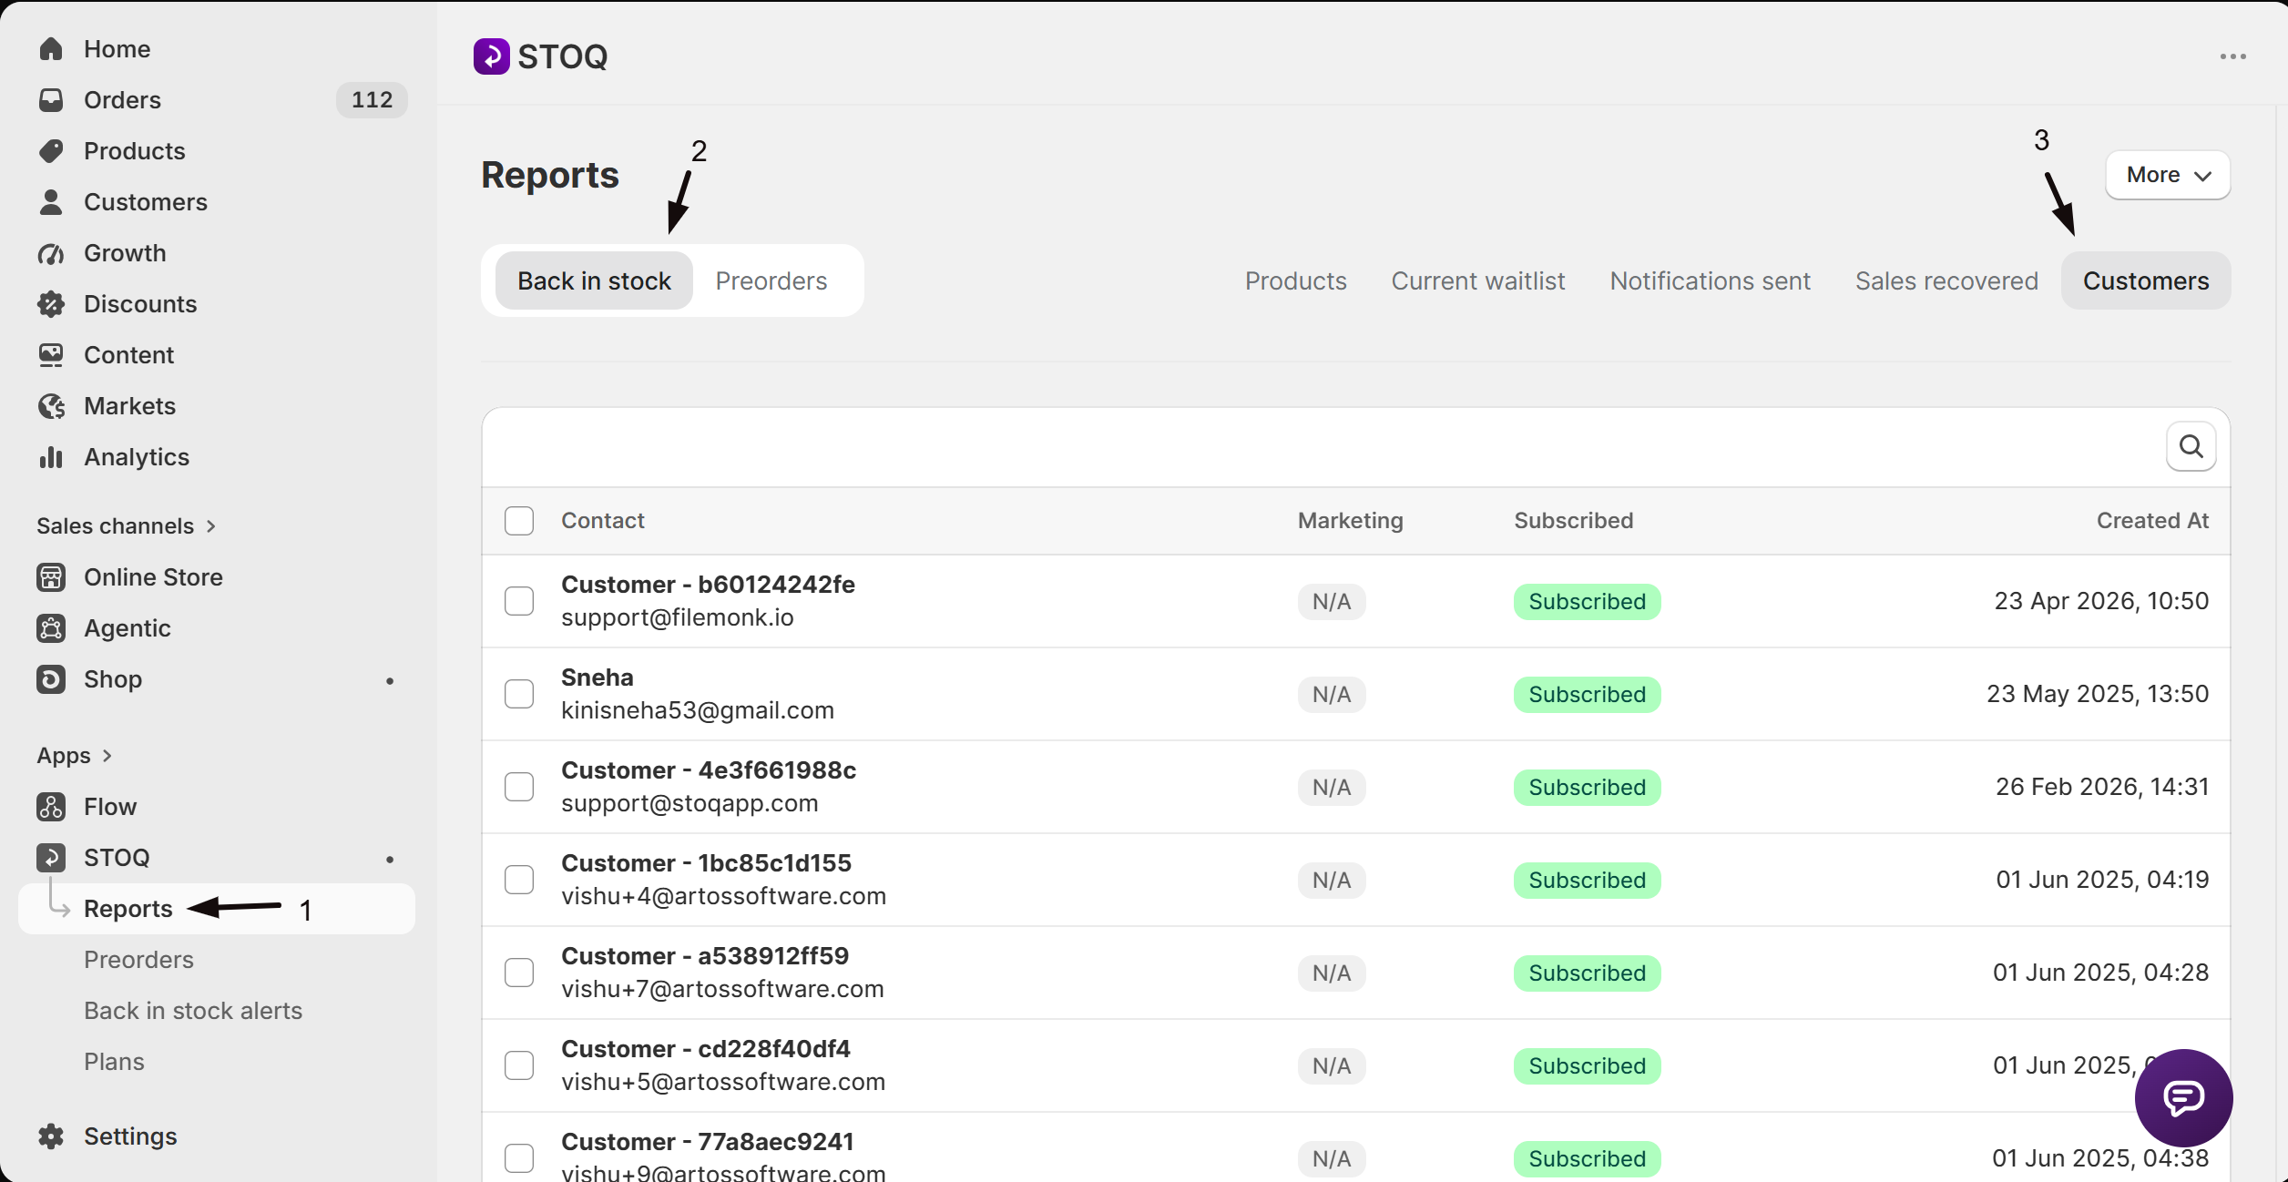Viewport: 2288px width, 1182px height.
Task: Click email vishu+7@artossoftware.com
Action: [722, 989]
